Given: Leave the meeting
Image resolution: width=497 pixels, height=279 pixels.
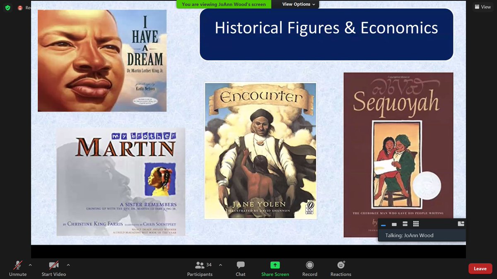Looking at the screenshot, I should [x=480, y=269].
